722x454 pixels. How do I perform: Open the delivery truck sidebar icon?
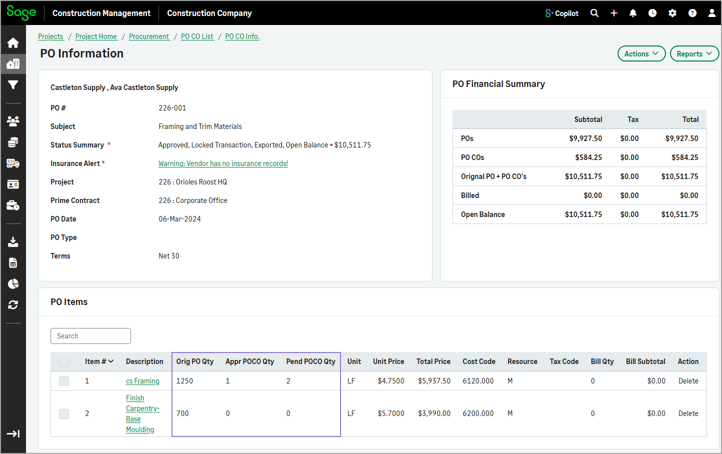(13, 163)
